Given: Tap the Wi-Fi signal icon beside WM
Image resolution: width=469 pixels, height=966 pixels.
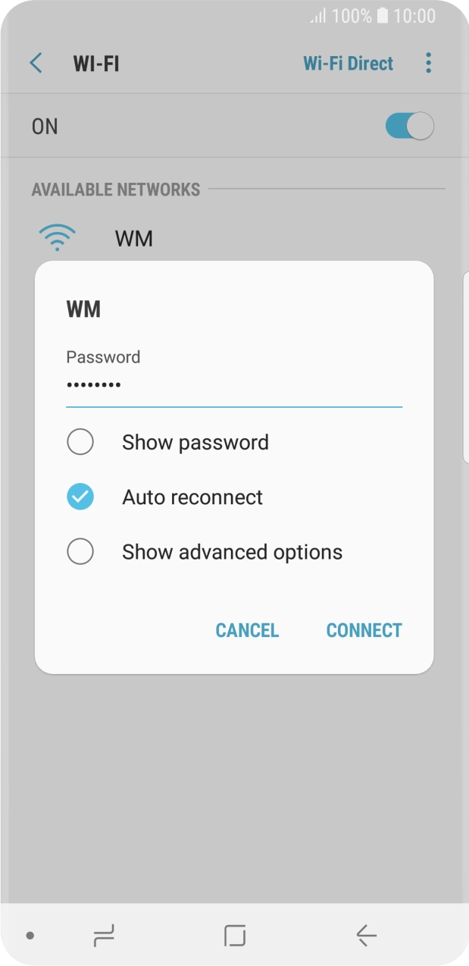Looking at the screenshot, I should [57, 237].
